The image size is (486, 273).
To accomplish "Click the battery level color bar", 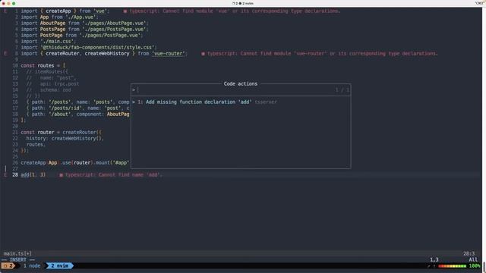I will 452,266.
